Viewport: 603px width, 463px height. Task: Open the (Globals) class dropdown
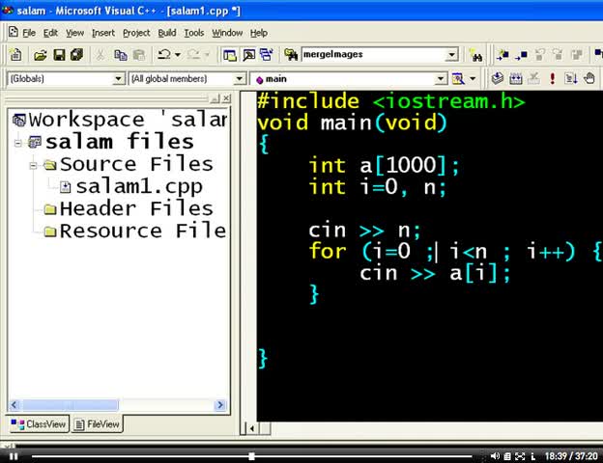click(118, 79)
